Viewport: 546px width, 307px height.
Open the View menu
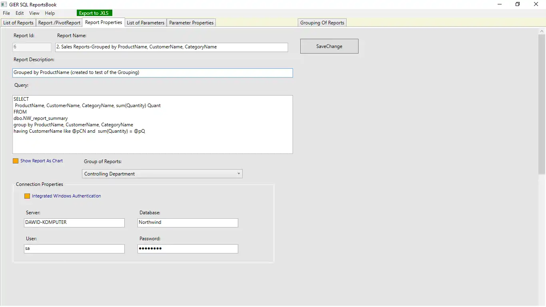(x=34, y=13)
